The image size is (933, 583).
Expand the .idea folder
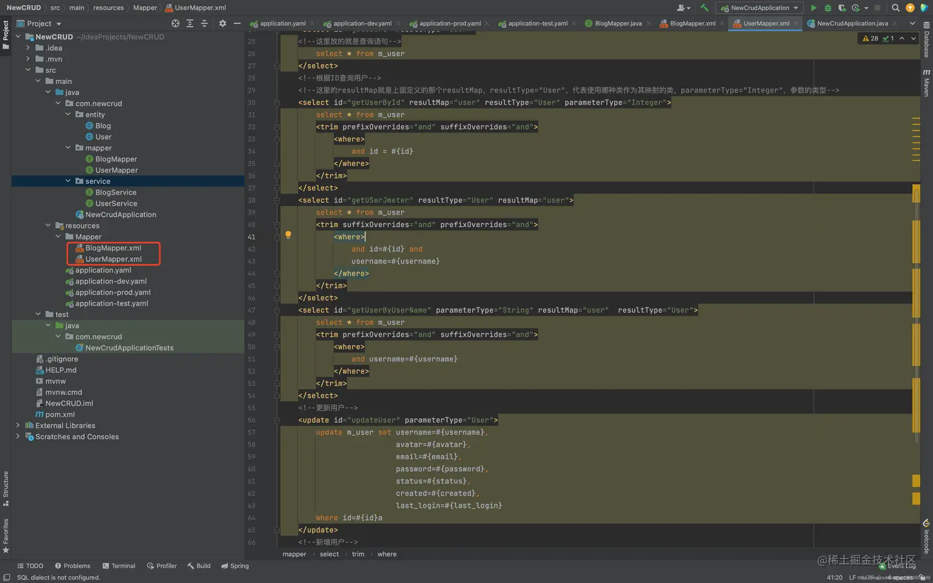(28, 48)
